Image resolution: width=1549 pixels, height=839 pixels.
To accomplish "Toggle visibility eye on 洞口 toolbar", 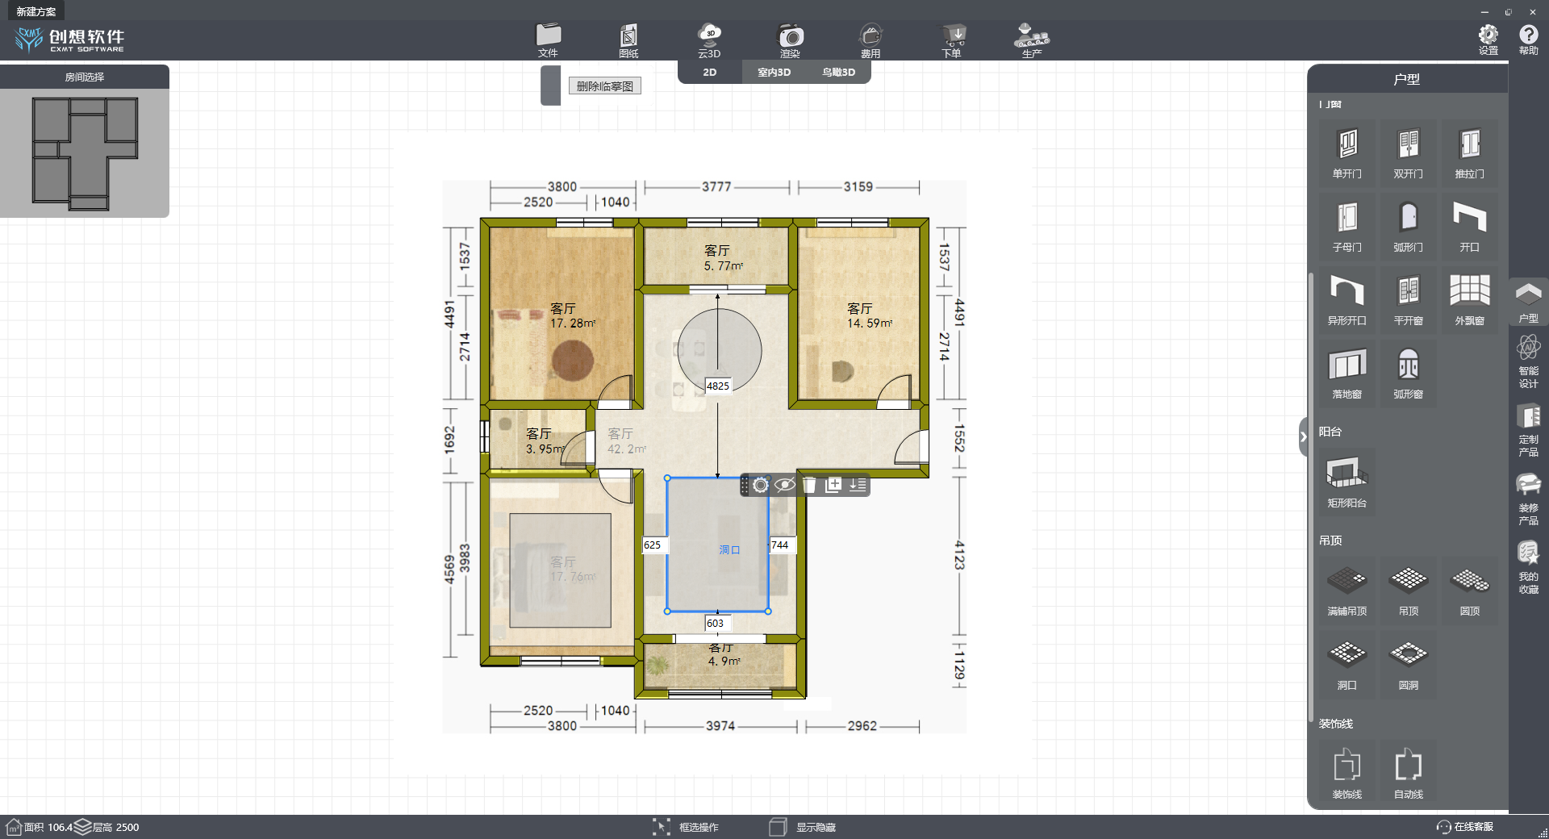I will 784,485.
